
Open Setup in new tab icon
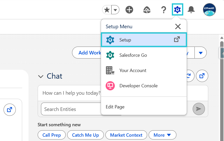(x=177, y=39)
